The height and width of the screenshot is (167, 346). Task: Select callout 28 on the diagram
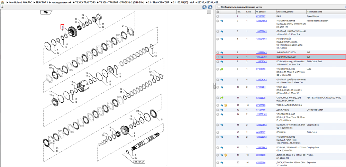point(104,135)
